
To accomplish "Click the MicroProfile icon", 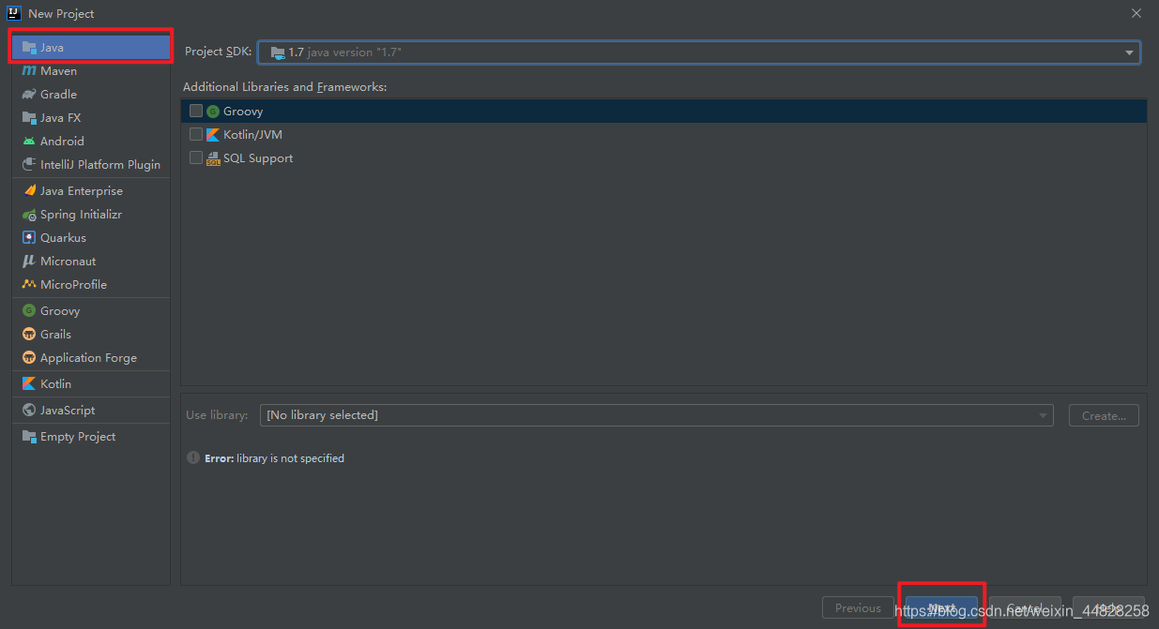I will [x=29, y=285].
